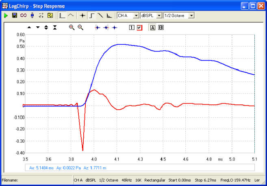Screen dimensions: 267x186
Task: Save measurement with floppy disk icon
Action: 15,15
